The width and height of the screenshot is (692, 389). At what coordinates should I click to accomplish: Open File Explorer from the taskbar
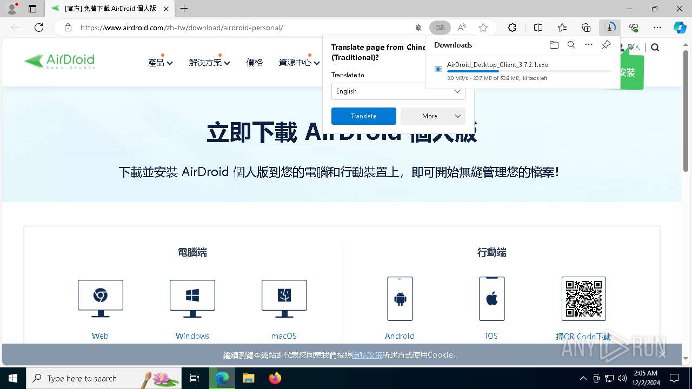[249, 378]
